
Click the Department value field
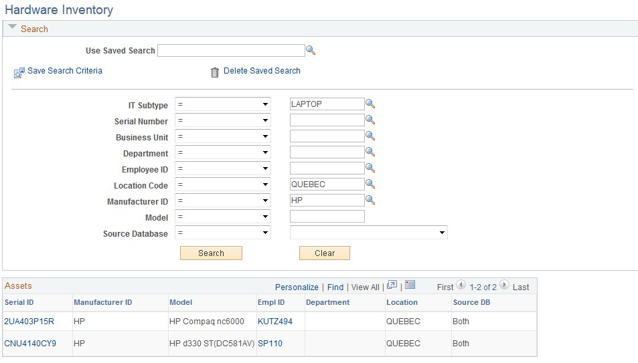[327, 152]
